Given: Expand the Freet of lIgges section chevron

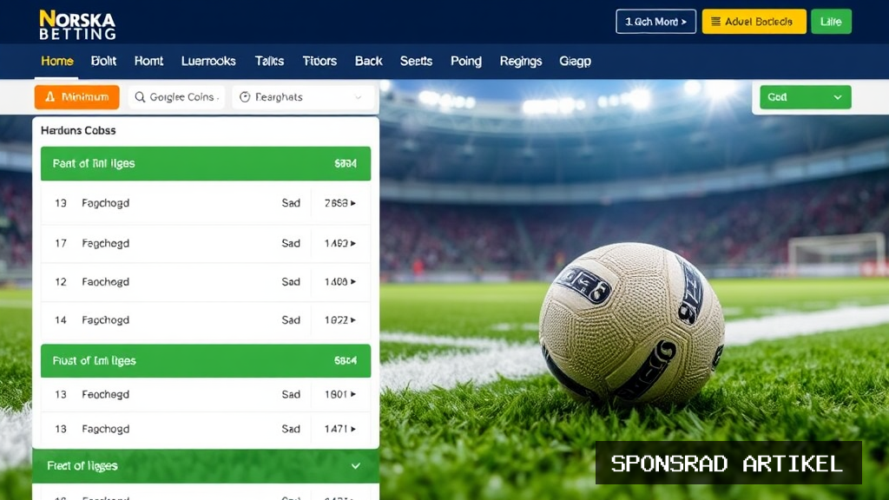Looking at the screenshot, I should point(355,466).
